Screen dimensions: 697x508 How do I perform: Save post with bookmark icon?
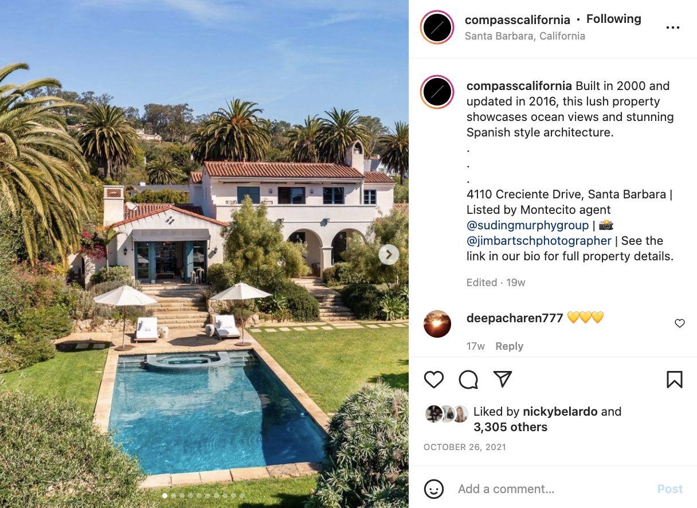674,380
